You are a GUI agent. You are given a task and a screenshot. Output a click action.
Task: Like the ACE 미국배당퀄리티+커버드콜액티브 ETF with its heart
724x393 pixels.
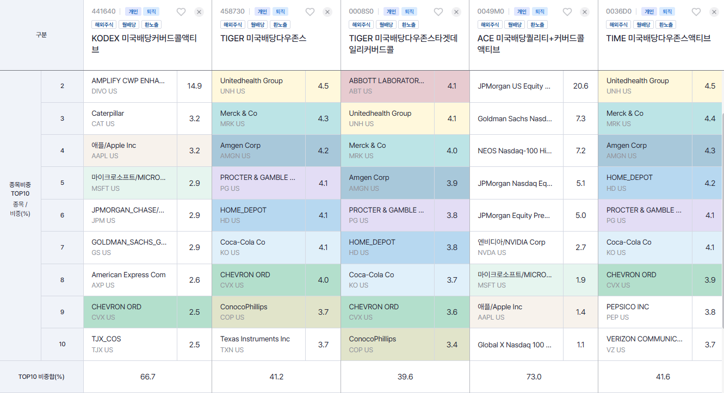(567, 12)
